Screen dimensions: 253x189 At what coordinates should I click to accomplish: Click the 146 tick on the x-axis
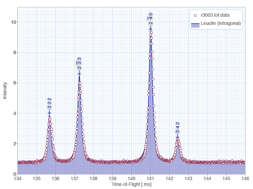click(245, 178)
